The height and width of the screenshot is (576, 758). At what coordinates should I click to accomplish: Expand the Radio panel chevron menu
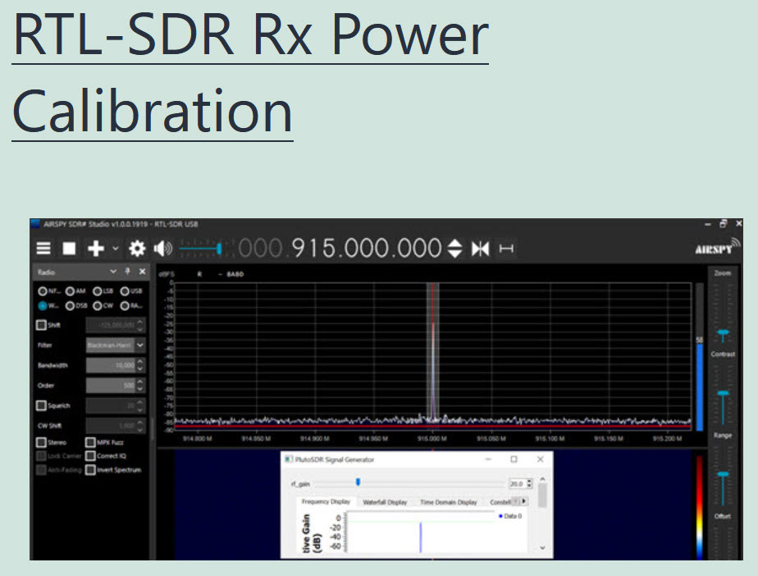112,272
